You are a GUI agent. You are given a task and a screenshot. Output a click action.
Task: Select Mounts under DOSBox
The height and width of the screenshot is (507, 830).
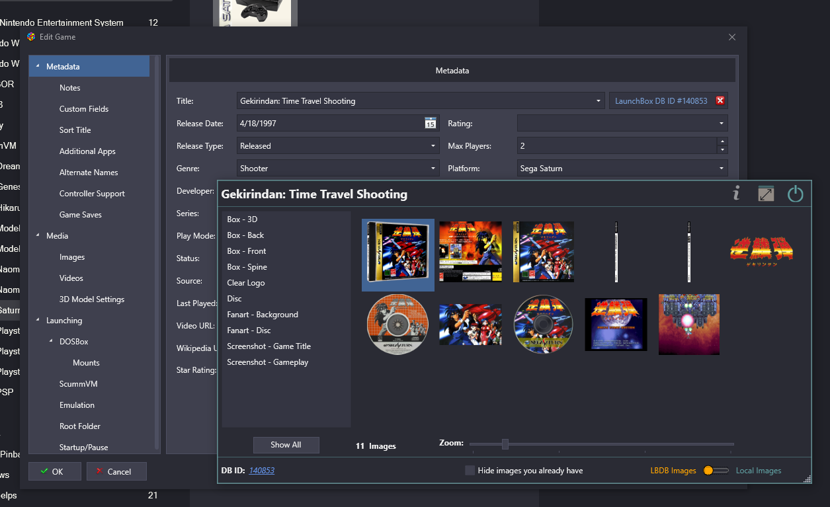point(86,363)
